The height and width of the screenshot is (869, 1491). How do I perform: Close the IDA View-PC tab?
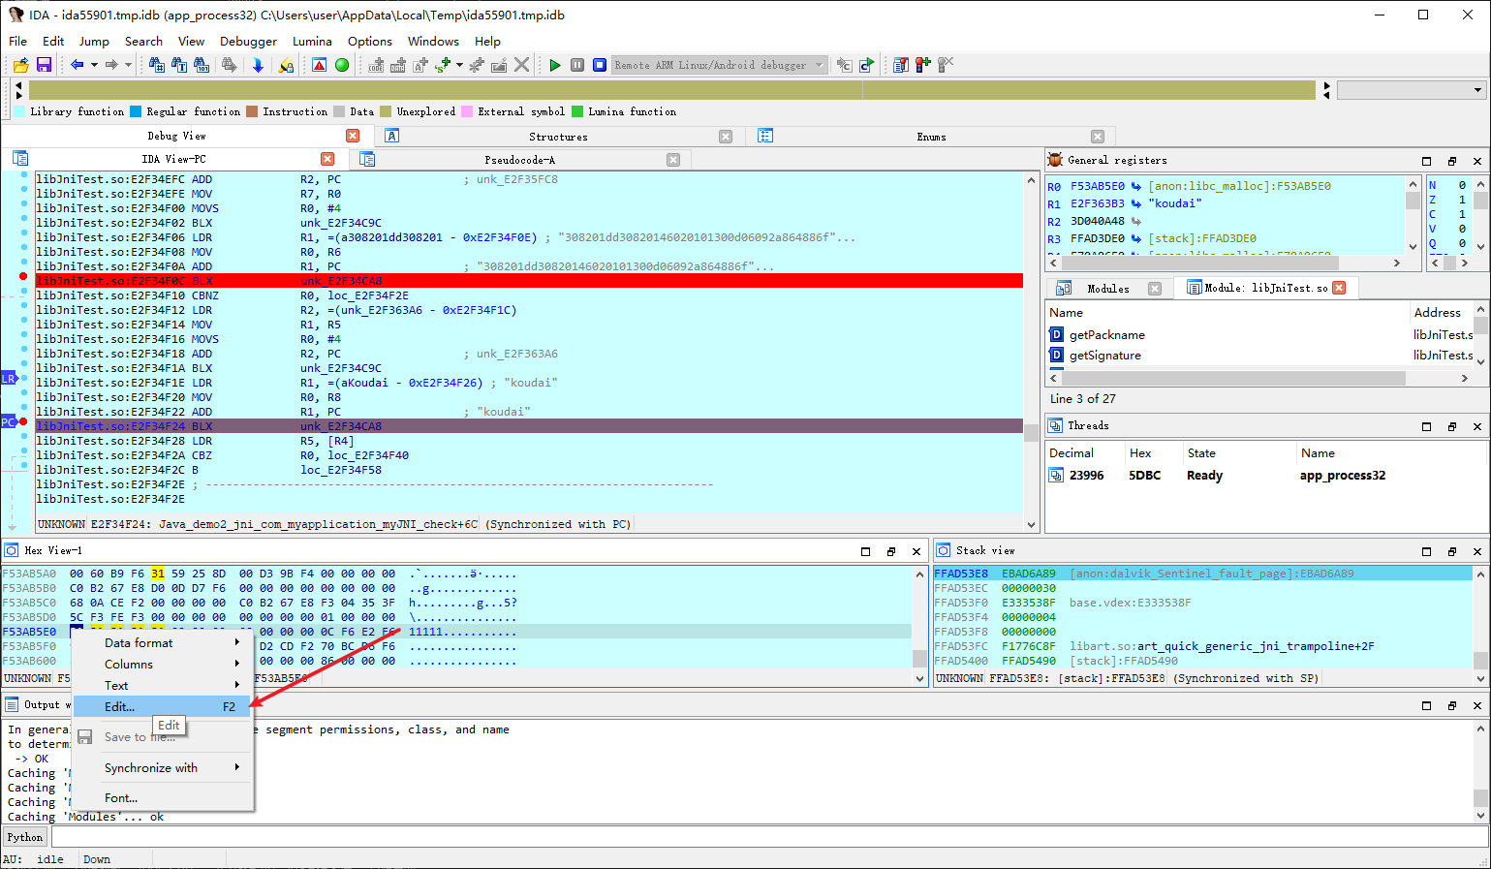coord(327,159)
